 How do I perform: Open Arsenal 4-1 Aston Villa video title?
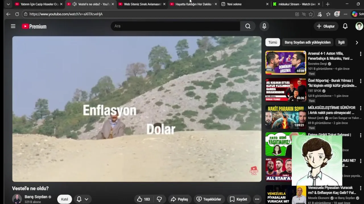pos(330,56)
